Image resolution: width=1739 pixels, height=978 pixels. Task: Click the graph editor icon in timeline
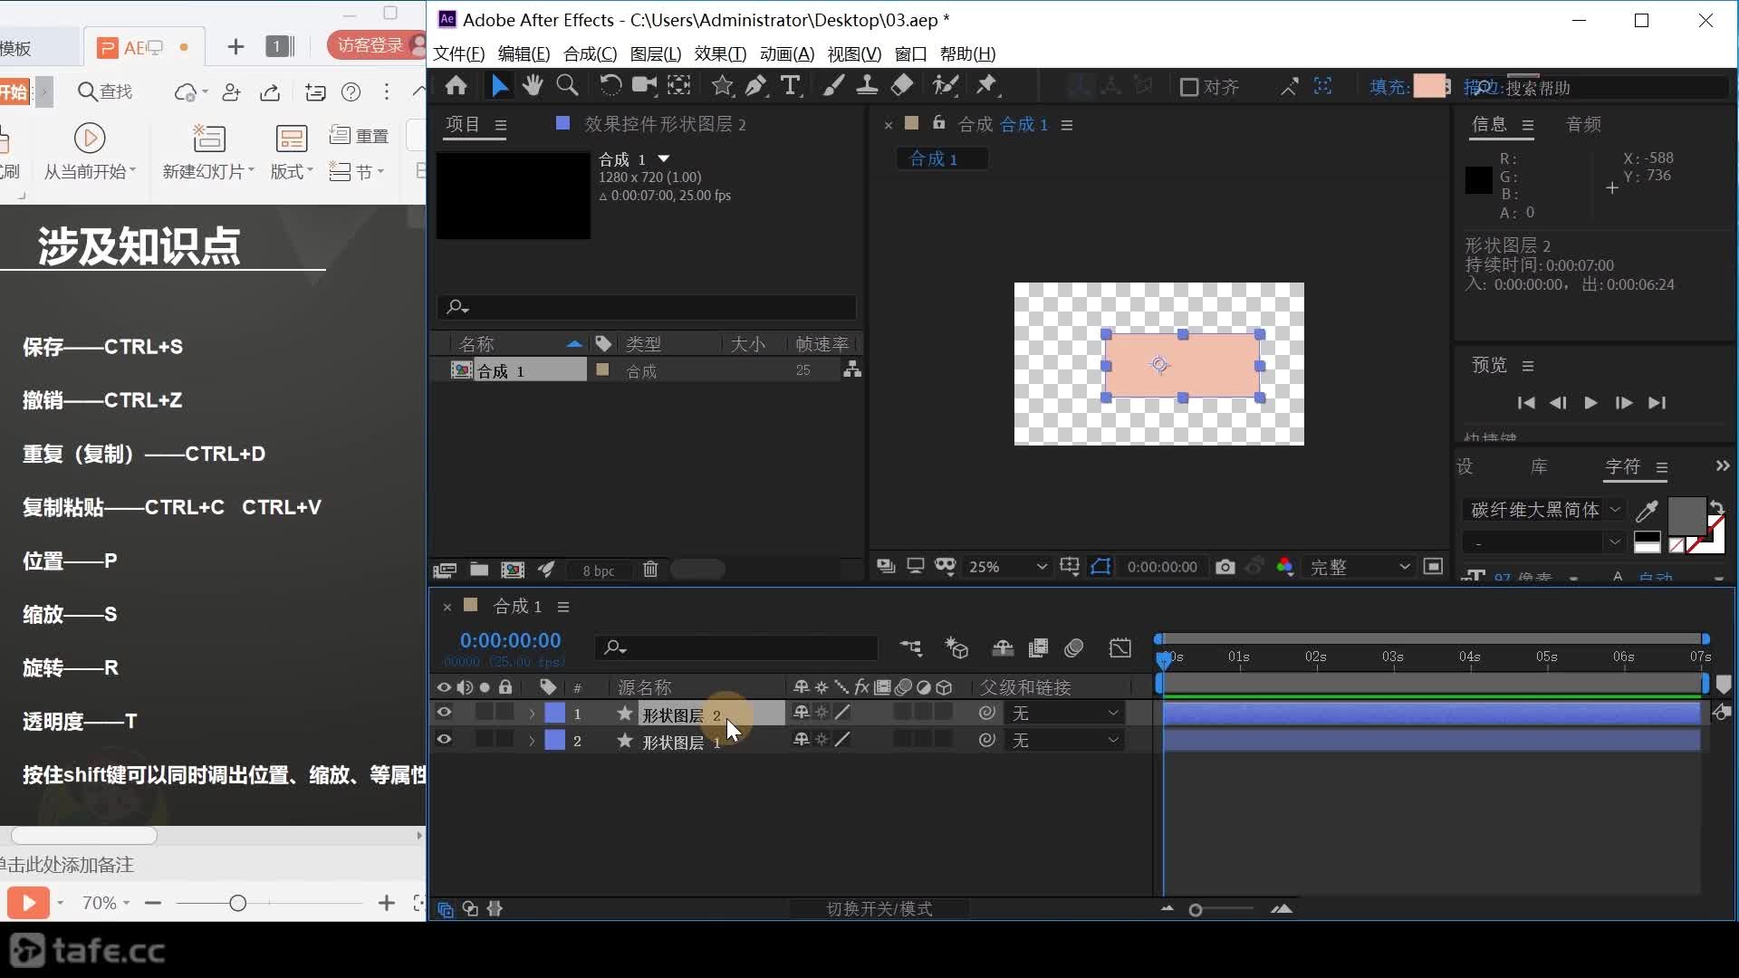click(x=1120, y=647)
